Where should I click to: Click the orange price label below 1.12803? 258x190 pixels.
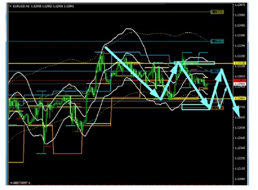click(x=218, y=108)
